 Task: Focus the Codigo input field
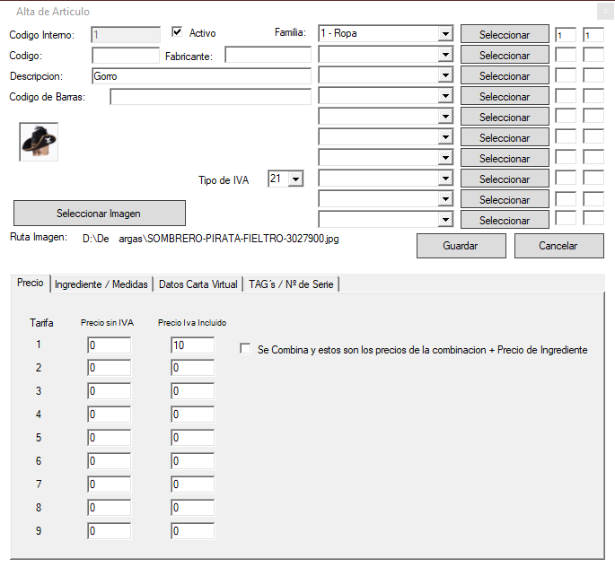(x=126, y=56)
